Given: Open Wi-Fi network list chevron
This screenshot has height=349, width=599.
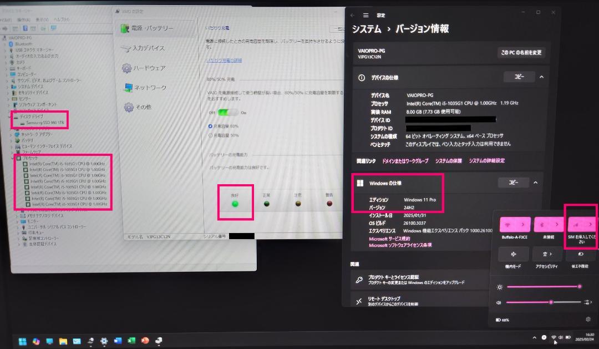Looking at the screenshot, I should coord(523,224).
